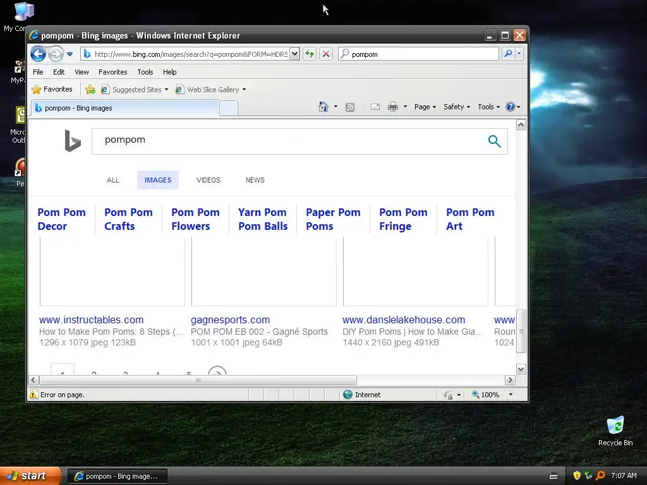
Task: Open the recent pages dropdown arrow
Action: [x=70, y=54]
